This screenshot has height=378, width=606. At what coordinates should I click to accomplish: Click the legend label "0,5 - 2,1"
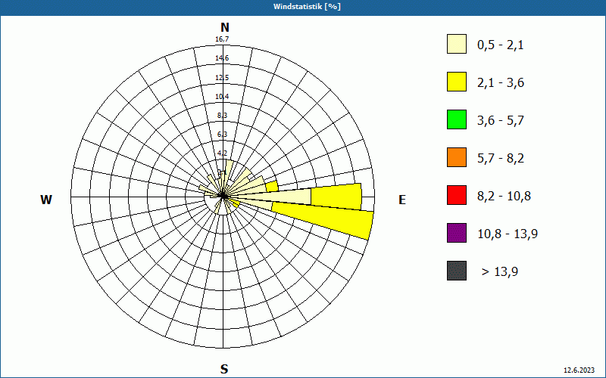click(501, 45)
